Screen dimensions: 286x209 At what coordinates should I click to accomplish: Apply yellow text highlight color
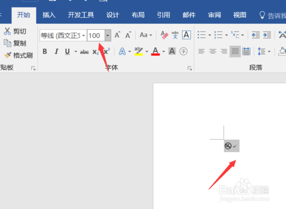[138, 51]
